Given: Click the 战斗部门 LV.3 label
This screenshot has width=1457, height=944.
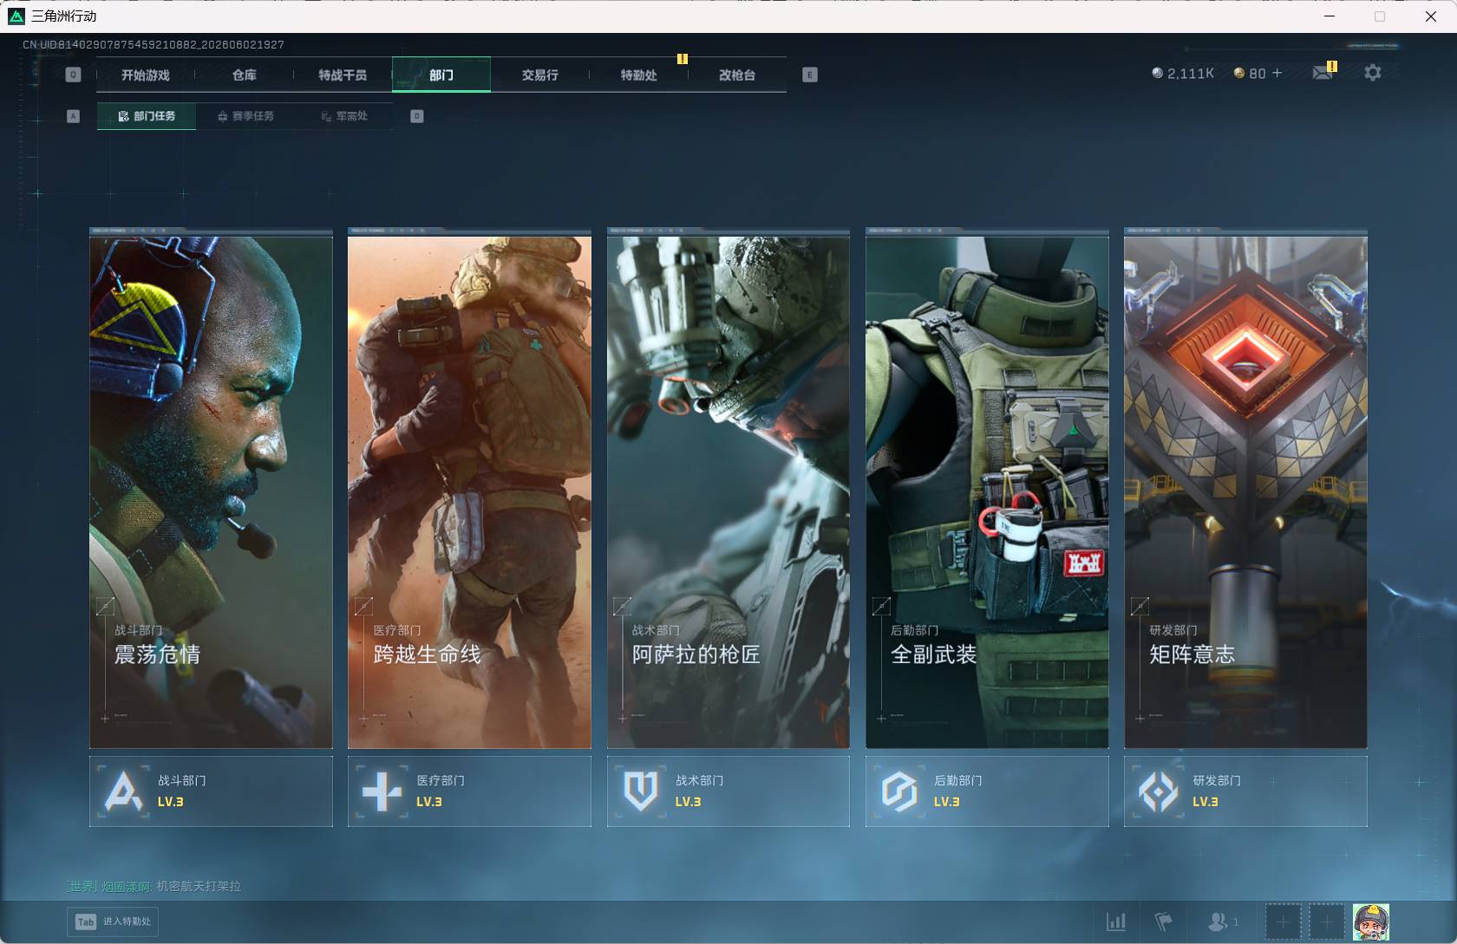Looking at the screenshot, I should coord(171,802).
